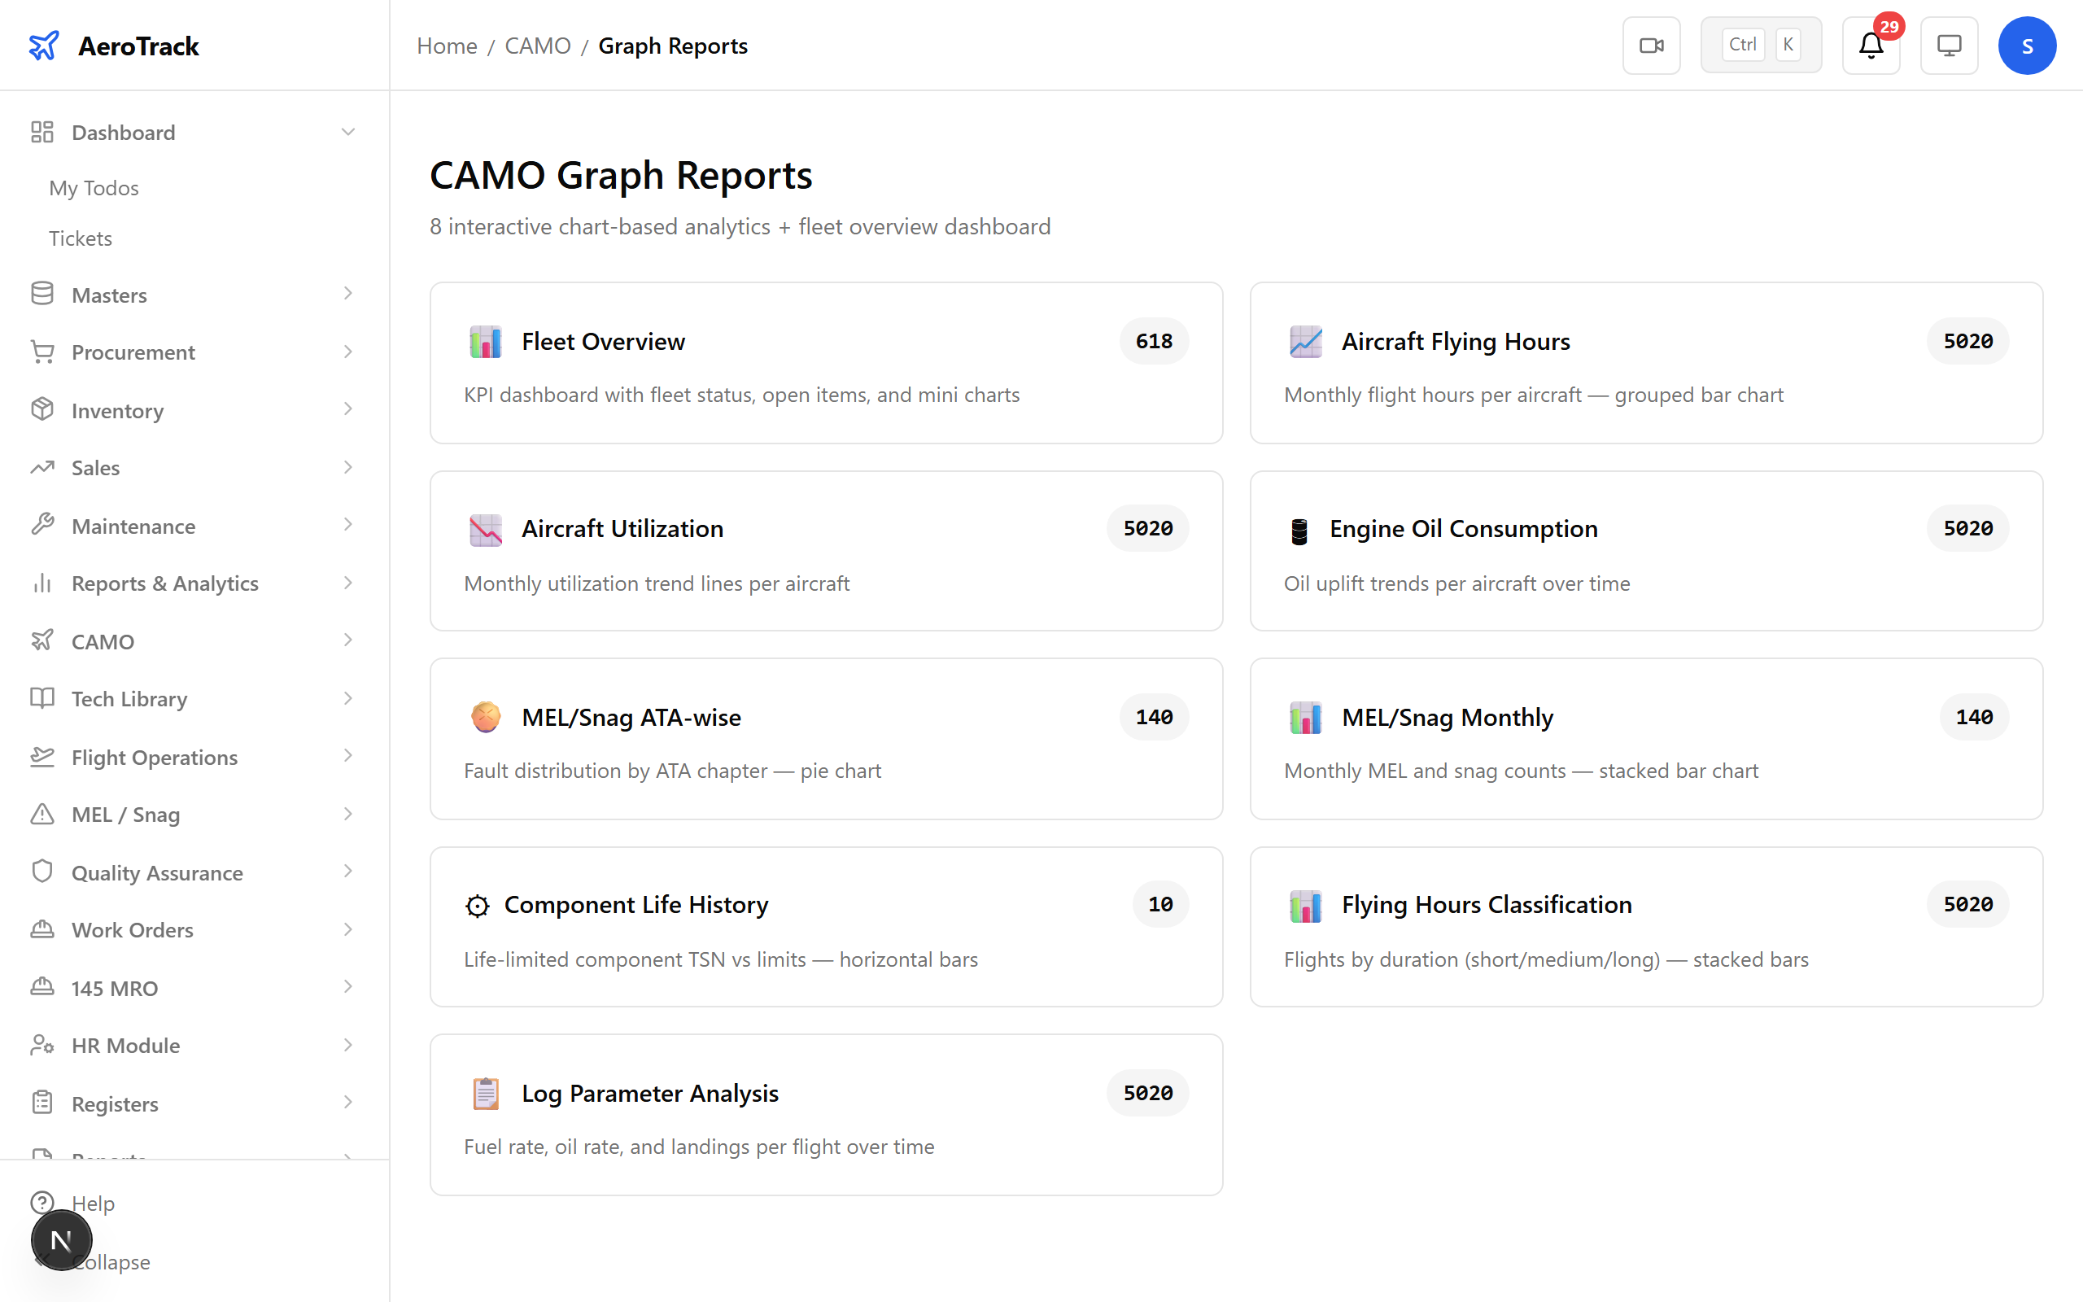This screenshot has height=1302, width=2083.
Task: Select the Masters database icon in the sidebar
Action: 42,294
